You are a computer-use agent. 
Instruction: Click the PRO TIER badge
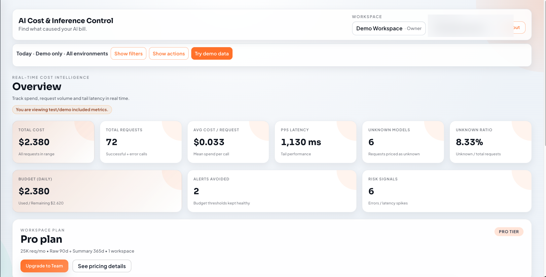tap(509, 231)
